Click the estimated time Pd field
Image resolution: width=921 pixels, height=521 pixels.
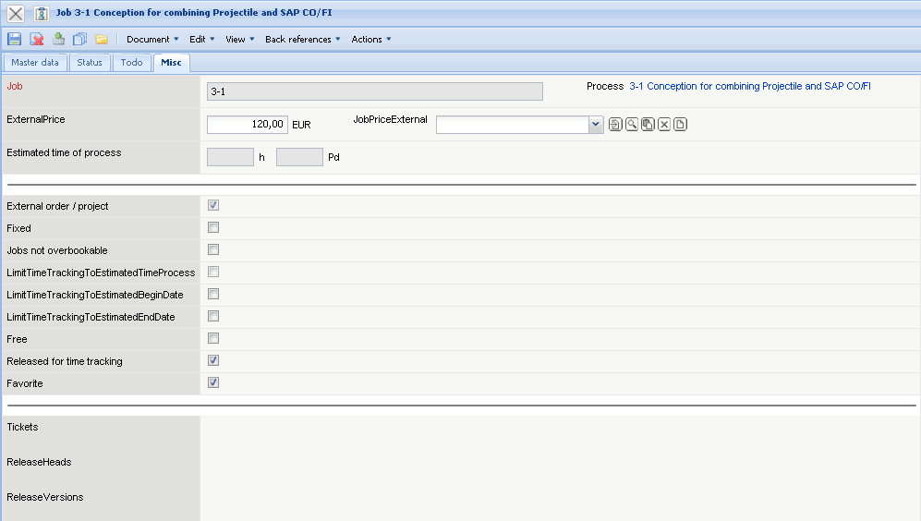tap(299, 157)
